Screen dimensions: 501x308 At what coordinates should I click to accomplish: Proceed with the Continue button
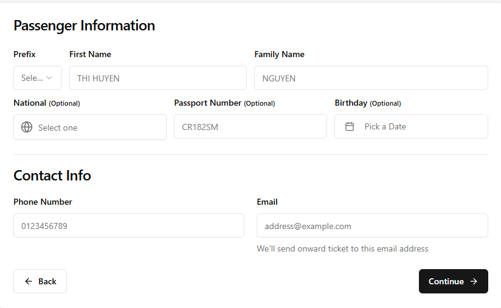[x=454, y=281]
